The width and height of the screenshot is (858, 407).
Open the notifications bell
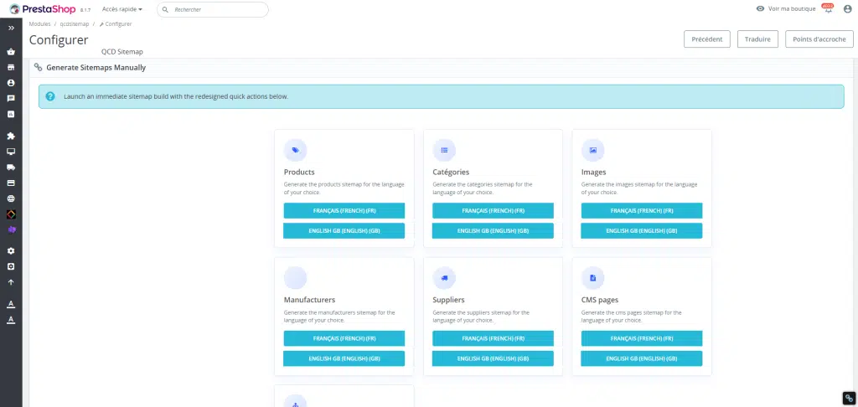pyautogui.click(x=828, y=8)
